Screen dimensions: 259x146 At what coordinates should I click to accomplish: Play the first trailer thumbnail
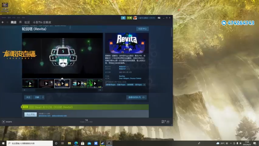[x=30, y=84]
